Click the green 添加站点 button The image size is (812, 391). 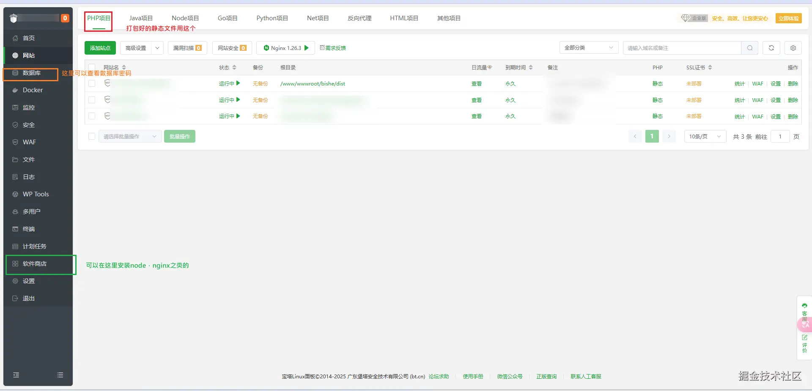(100, 48)
